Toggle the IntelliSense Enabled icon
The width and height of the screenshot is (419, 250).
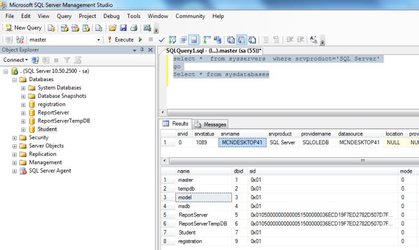(x=194, y=40)
